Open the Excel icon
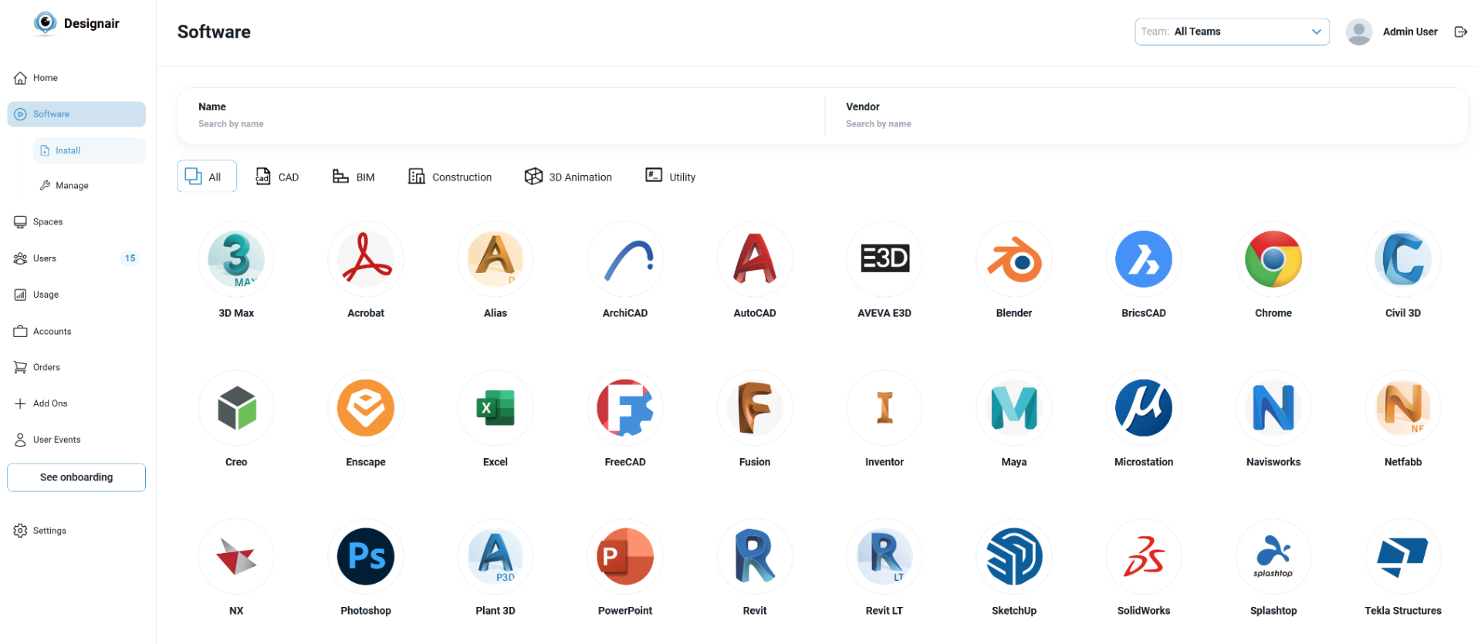 tap(495, 408)
